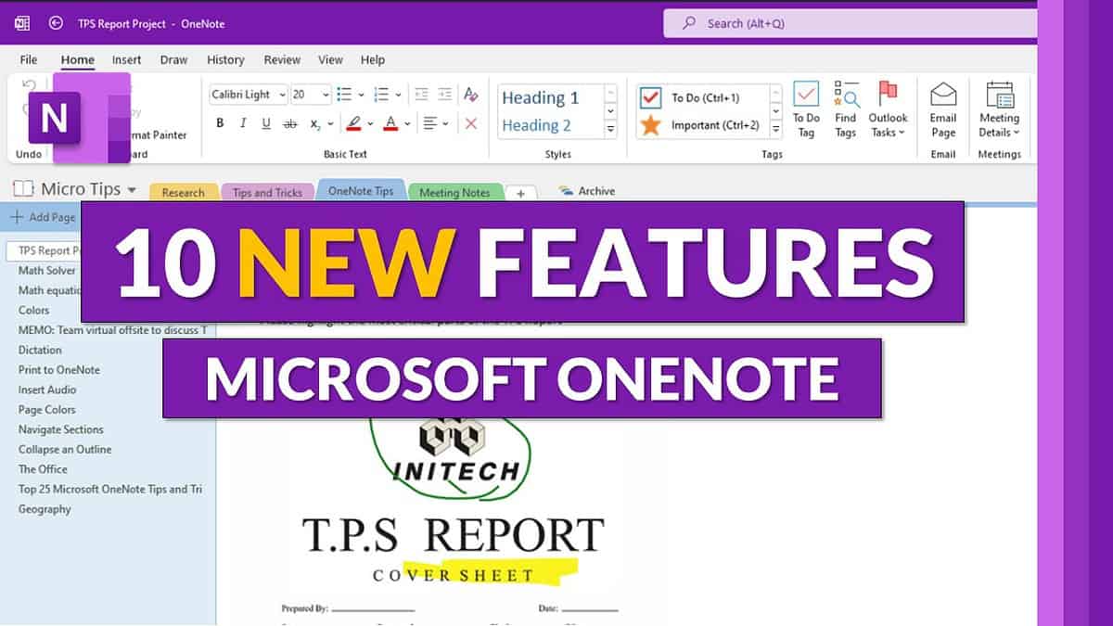Clear formatting with the red X icon
The width and height of the screenshot is (1113, 626).
coord(471,122)
